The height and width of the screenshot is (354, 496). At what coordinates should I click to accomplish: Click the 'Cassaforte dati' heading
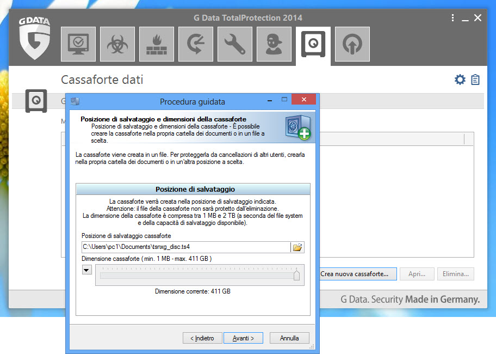click(102, 80)
